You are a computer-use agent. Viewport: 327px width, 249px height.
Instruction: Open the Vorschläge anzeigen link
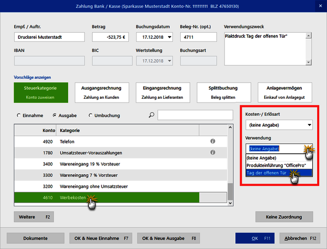[32, 78]
